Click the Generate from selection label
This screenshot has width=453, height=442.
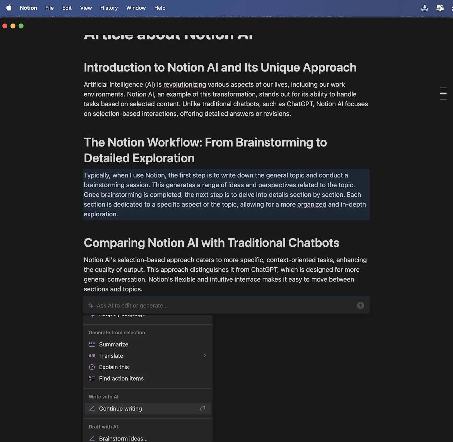(117, 332)
